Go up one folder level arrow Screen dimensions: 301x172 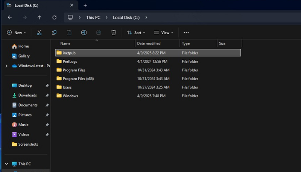[x=40, y=18]
